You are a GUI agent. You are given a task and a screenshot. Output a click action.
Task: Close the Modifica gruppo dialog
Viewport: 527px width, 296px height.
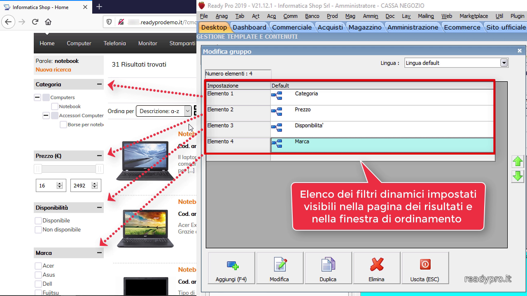point(520,51)
